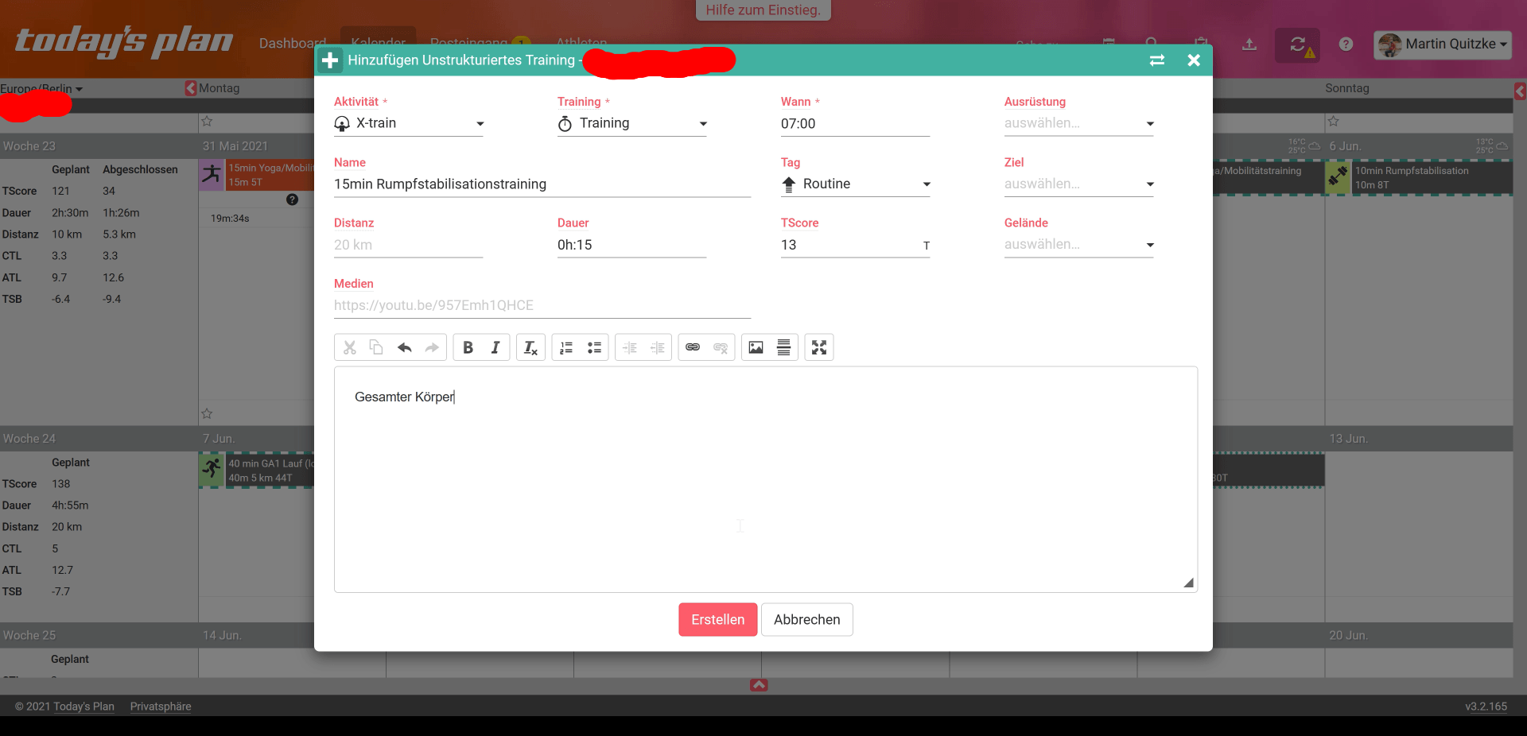Click the Abbrechen button

(807, 620)
